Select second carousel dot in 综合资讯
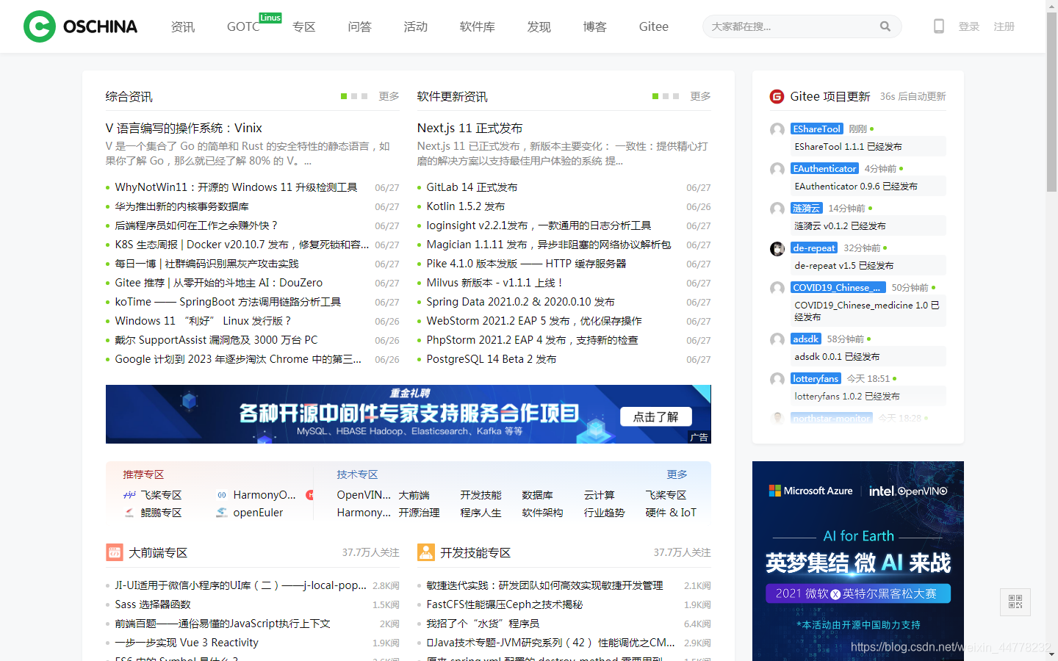This screenshot has width=1058, height=661. point(354,96)
